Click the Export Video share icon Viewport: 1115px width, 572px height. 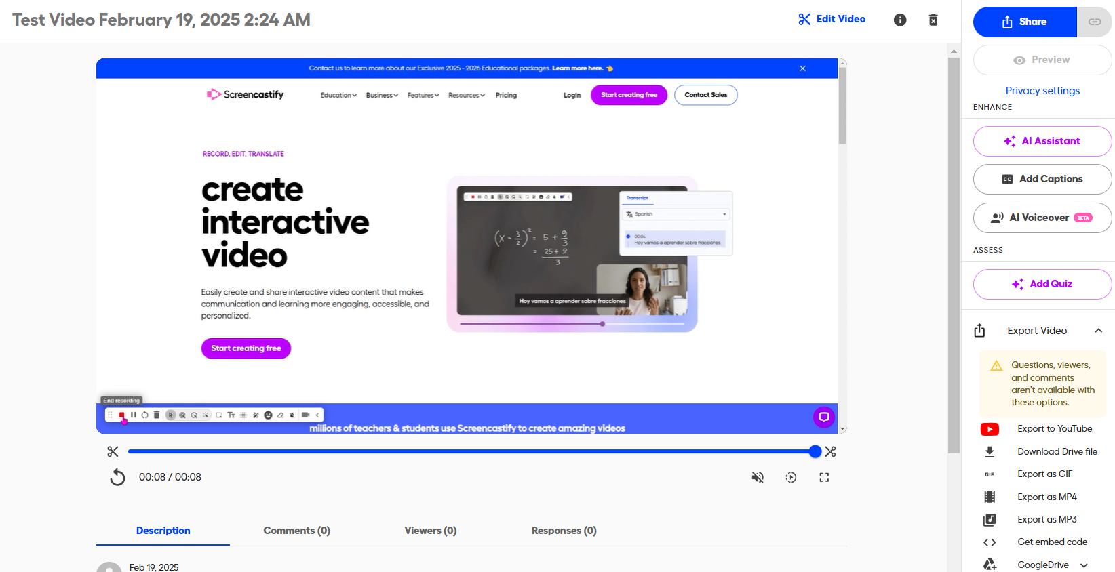pyautogui.click(x=979, y=331)
